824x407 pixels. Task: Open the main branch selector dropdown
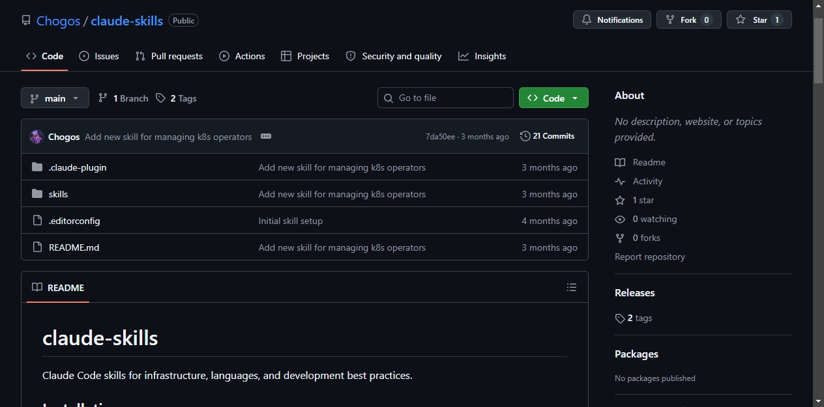55,98
